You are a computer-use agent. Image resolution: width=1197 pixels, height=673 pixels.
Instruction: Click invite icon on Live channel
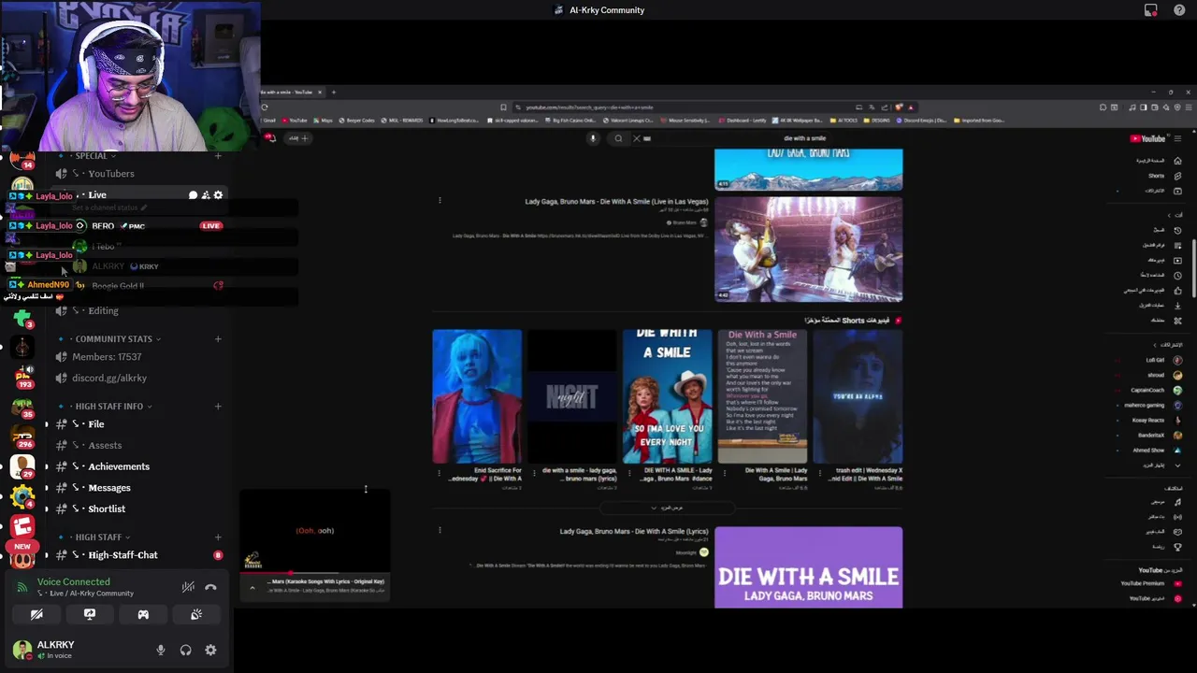coord(206,195)
